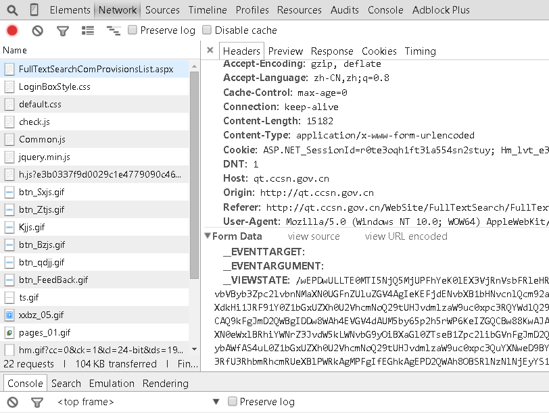Click view source link in Form Data
The height and width of the screenshot is (414, 549).
point(314,236)
